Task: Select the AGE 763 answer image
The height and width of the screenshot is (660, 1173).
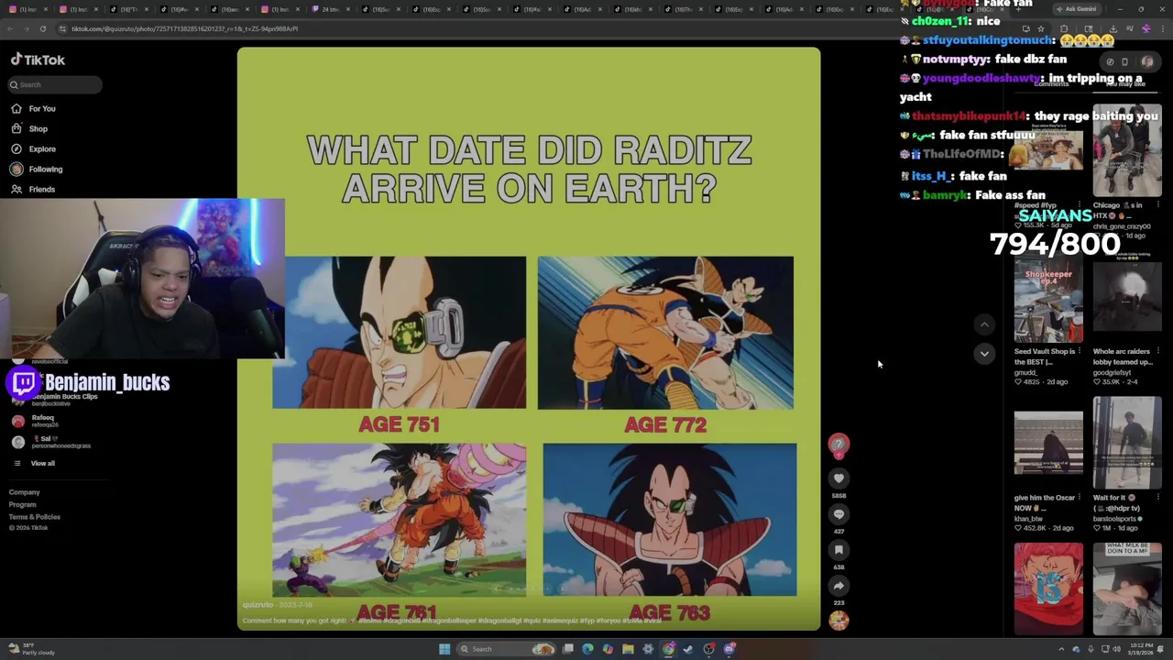Action: pos(670,520)
